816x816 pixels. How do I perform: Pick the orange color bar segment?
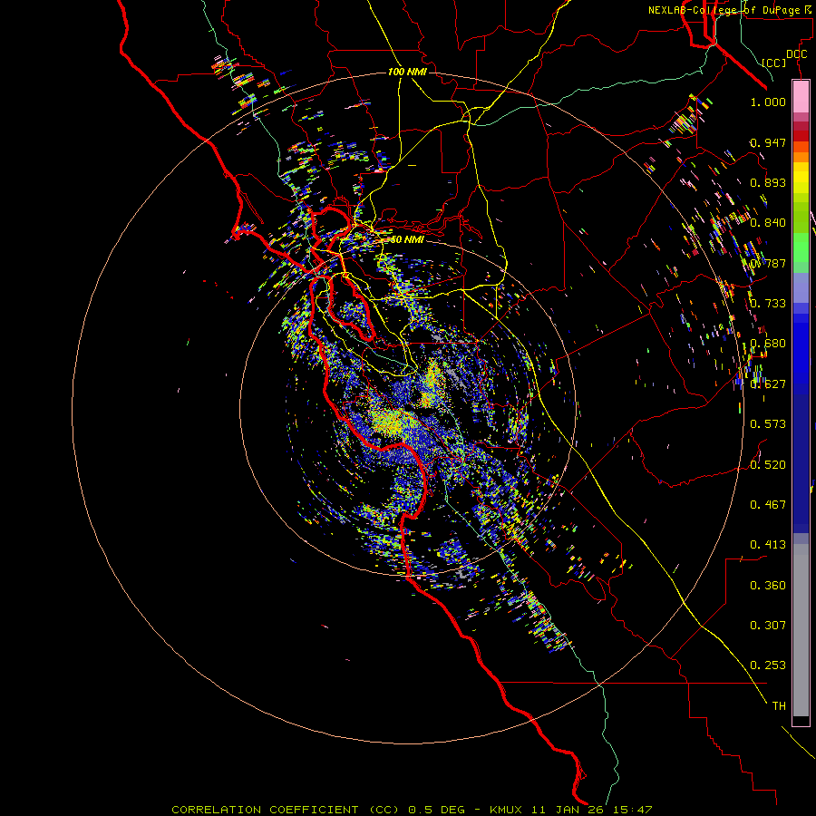(x=801, y=157)
